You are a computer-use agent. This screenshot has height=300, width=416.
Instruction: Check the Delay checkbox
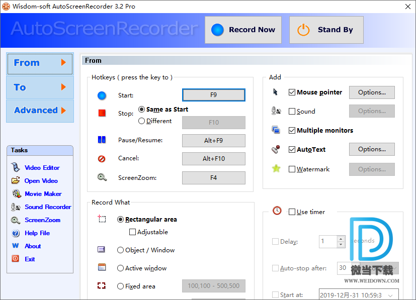[275, 241]
